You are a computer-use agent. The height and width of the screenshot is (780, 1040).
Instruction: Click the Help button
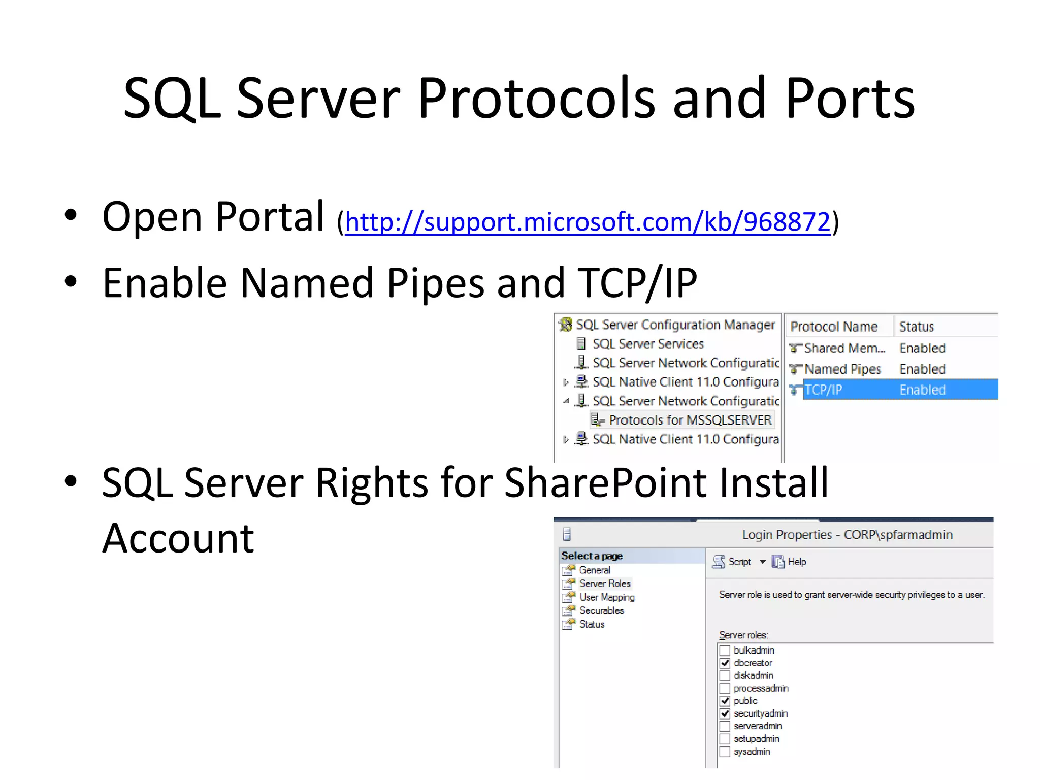pyautogui.click(x=789, y=562)
